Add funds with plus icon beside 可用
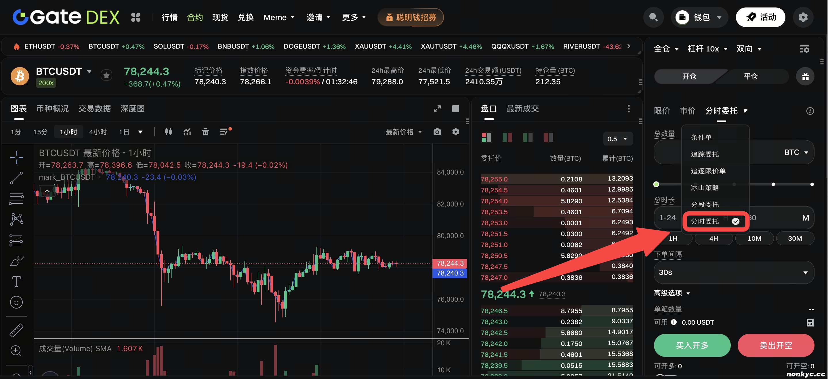 point(674,322)
